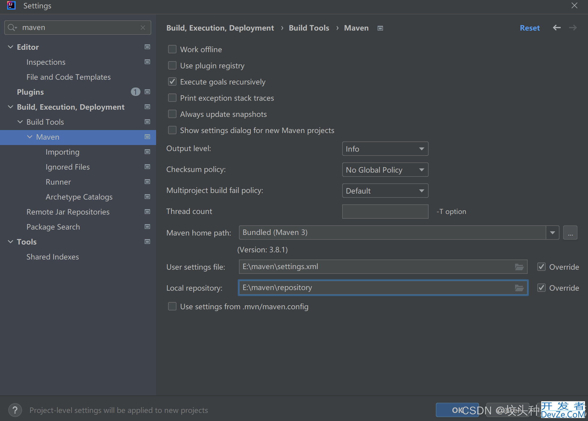Click the project-level icon beside Maven breadcrumb
This screenshot has height=421, width=588.
380,28
